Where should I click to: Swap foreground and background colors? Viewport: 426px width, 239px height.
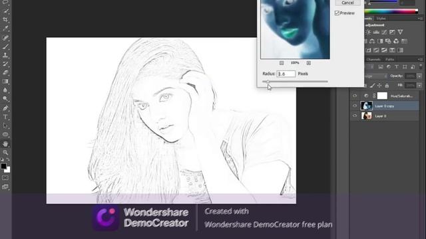8,159
